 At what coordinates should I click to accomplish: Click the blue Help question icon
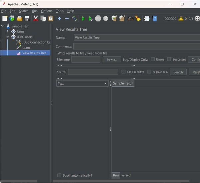tap(154, 19)
